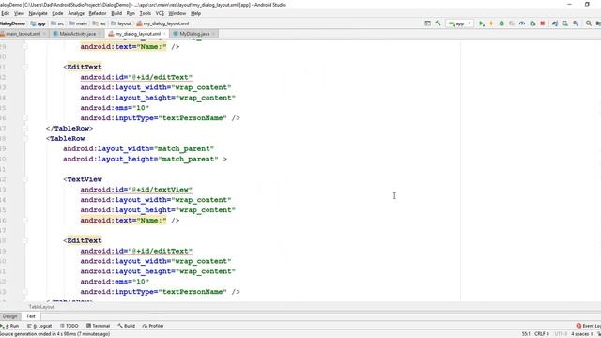
Task: Collapse the TextView fold marker
Action: click(25, 179)
